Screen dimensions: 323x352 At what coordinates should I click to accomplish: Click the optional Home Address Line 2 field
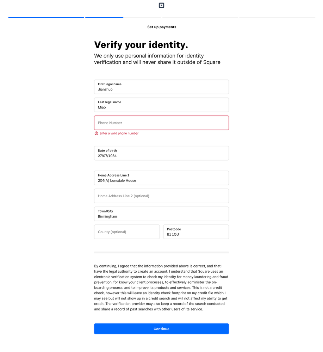tap(161, 196)
